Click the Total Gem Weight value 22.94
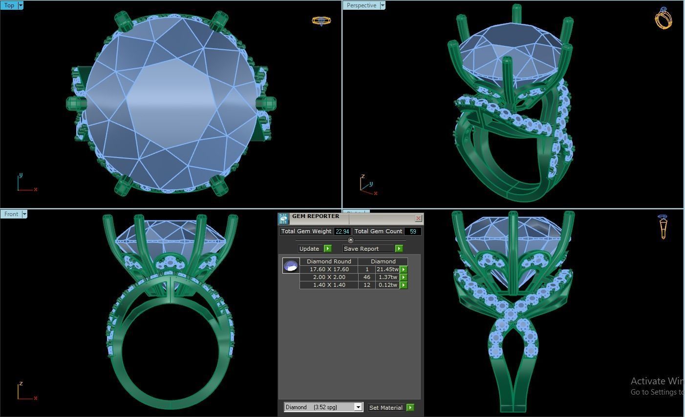685x417 pixels. pos(342,231)
